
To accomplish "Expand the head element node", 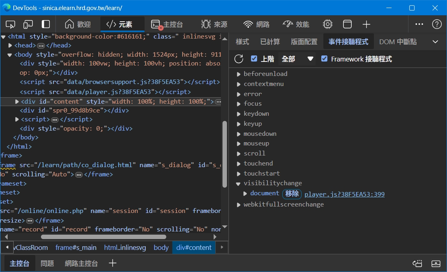I will point(10,45).
